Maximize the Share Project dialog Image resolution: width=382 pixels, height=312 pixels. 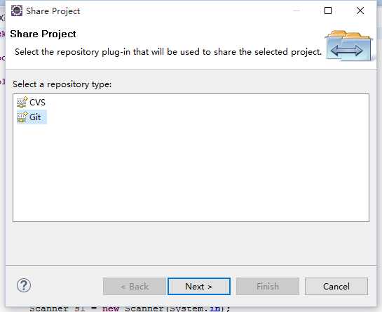coord(328,11)
